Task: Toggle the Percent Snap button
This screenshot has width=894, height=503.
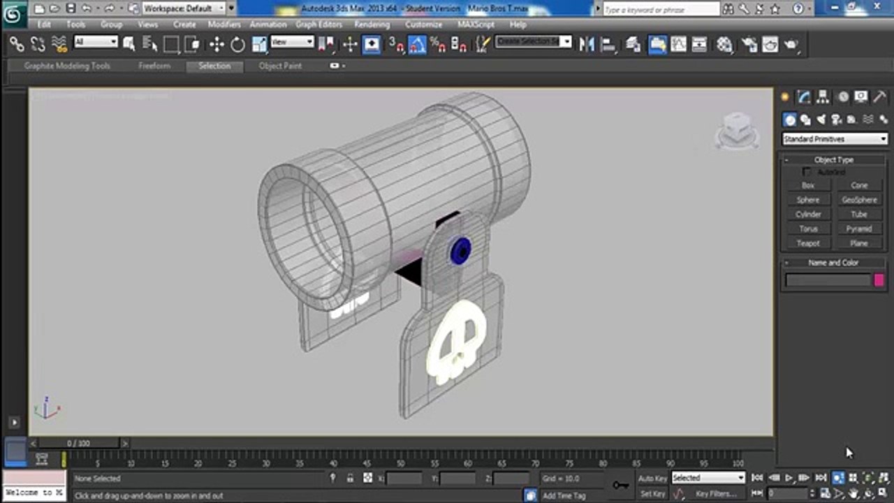Action: point(439,45)
